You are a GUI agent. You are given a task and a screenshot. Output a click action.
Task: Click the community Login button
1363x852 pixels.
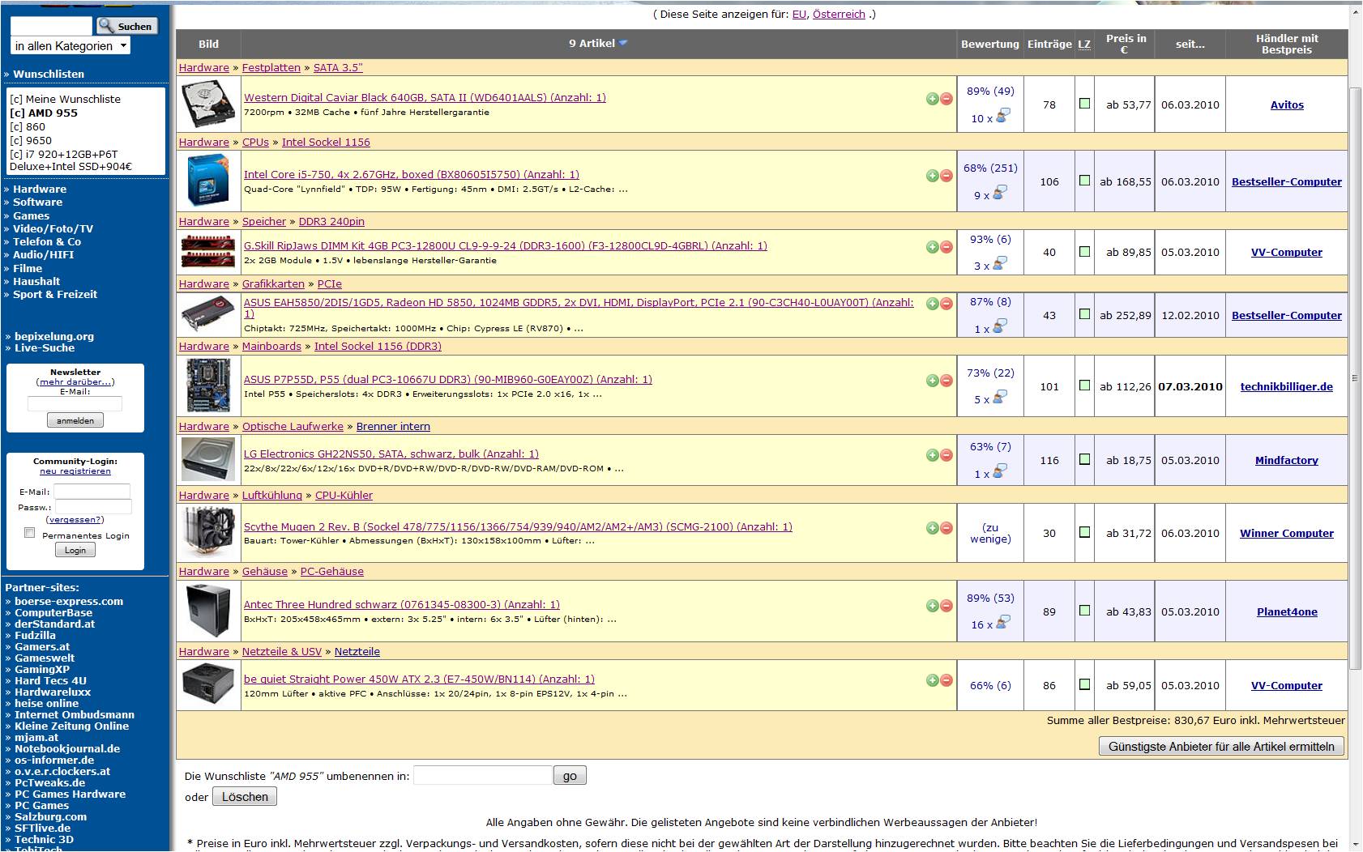[75, 550]
